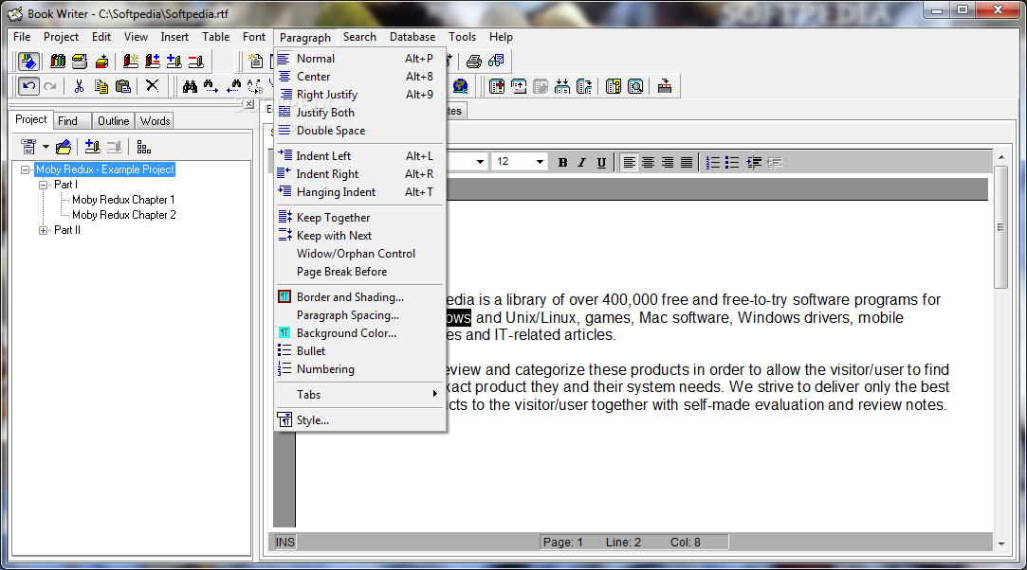1027x570 pixels.
Task: Click the Delete X icon
Action: (x=152, y=85)
